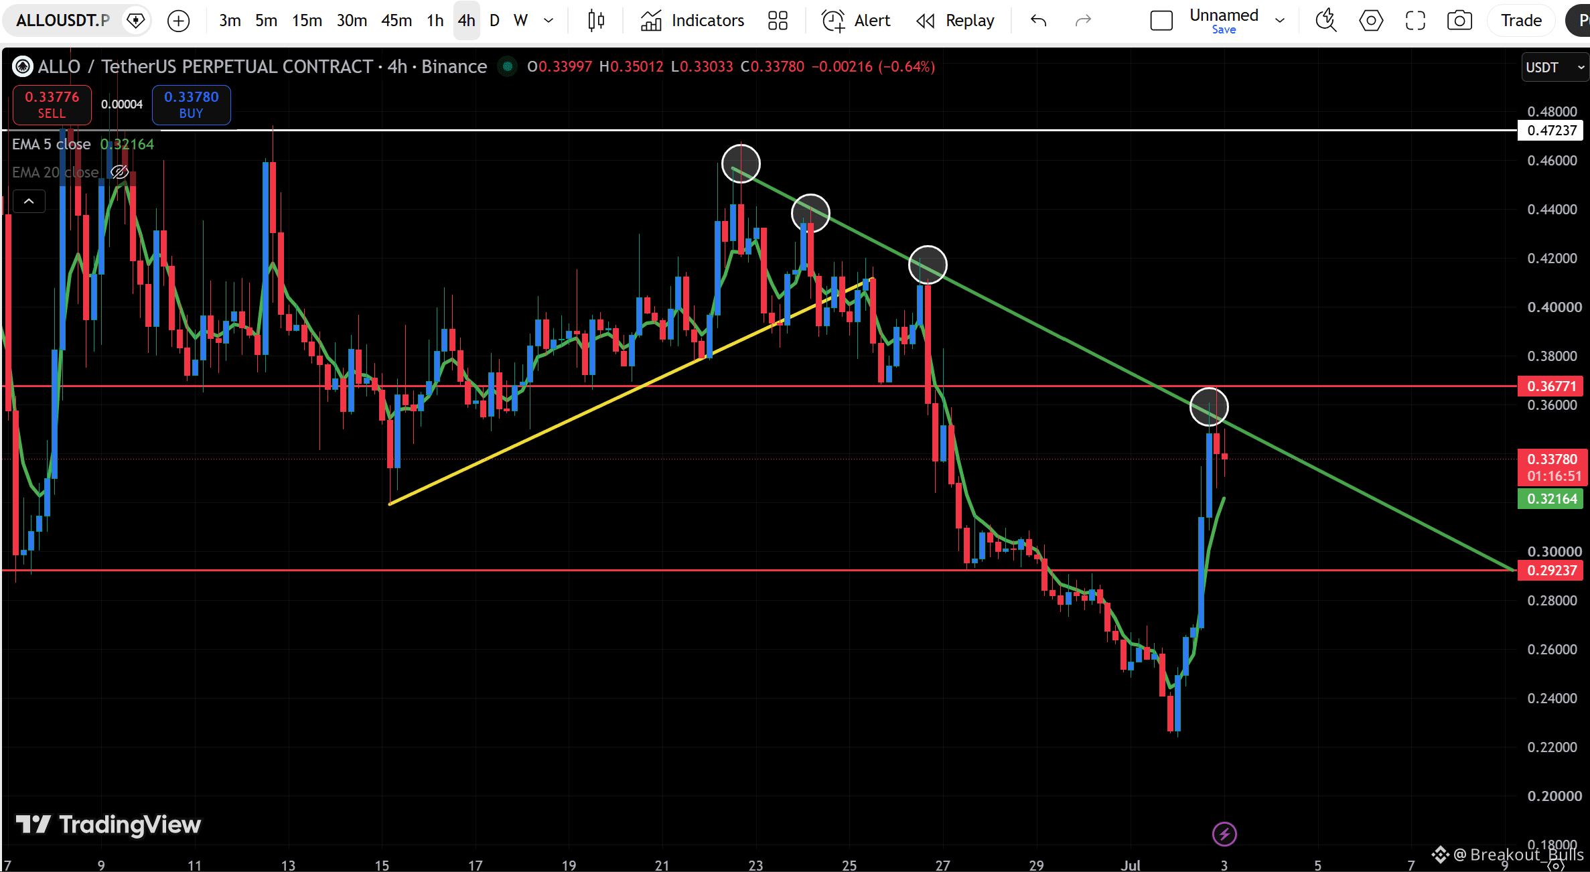1590x872 pixels.
Task: Click the Jul date label on time axis
Action: click(x=1131, y=865)
